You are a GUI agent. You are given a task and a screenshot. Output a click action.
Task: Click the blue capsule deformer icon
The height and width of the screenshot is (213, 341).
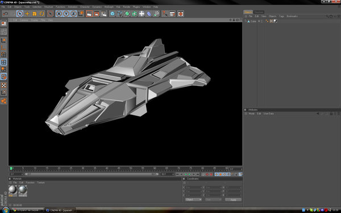(149, 14)
